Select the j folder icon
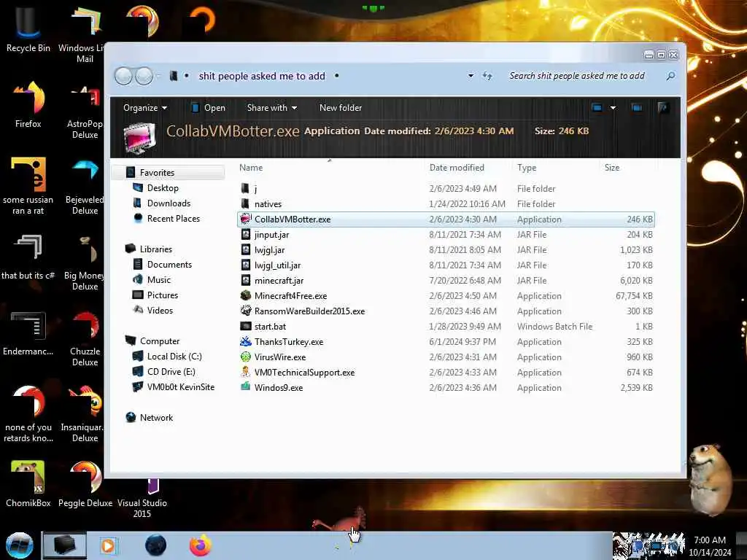This screenshot has height=560, width=747. tap(245, 189)
